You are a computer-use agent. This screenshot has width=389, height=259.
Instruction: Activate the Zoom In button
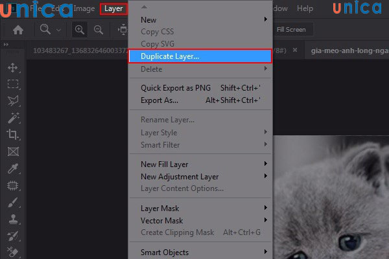click(80, 30)
